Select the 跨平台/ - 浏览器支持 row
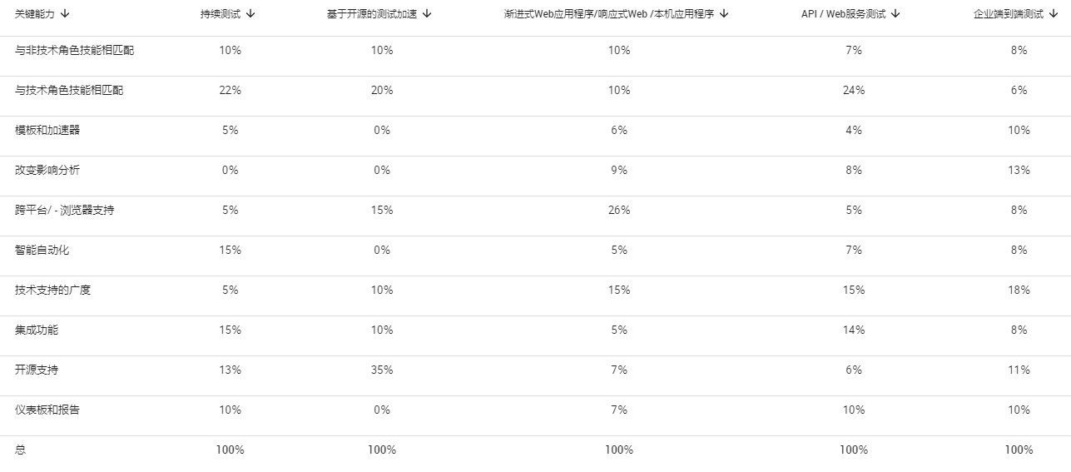 [x=535, y=210]
